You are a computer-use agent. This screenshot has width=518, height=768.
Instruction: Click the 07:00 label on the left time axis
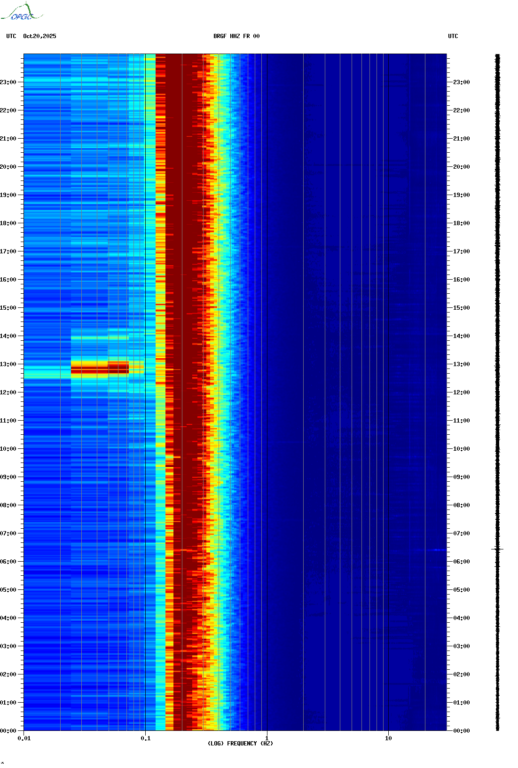8,533
